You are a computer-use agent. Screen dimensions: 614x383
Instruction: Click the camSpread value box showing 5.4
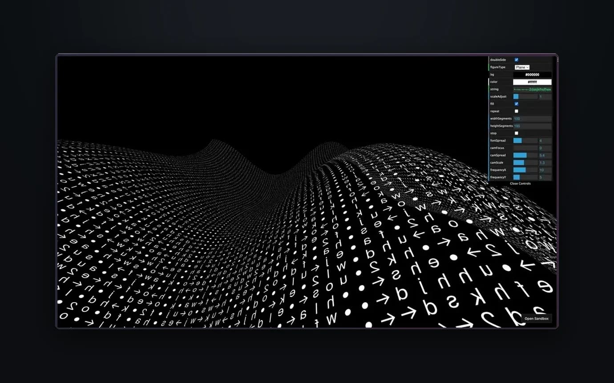point(545,155)
